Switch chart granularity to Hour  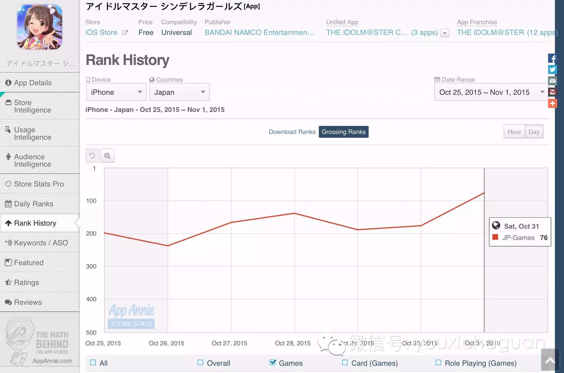tap(514, 131)
